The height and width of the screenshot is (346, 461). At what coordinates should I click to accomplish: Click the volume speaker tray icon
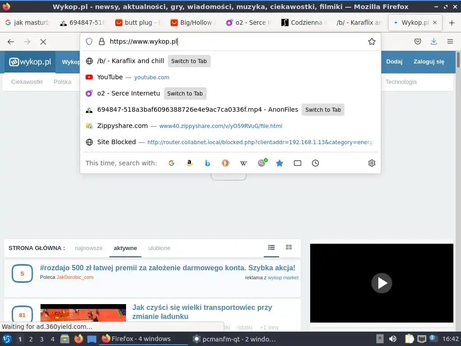(x=393, y=339)
